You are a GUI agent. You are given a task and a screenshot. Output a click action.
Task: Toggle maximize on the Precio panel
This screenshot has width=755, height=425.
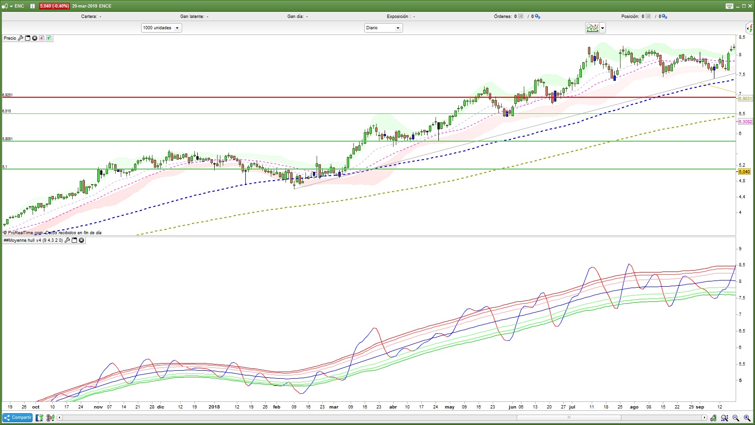point(27,38)
